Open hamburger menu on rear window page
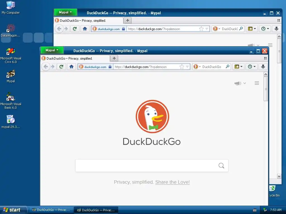This screenshot has width=286, height=214. (x=270, y=45)
